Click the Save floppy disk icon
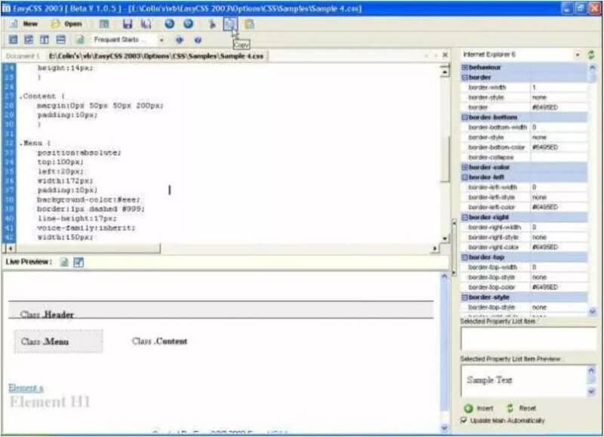604x437 pixels. [128, 24]
